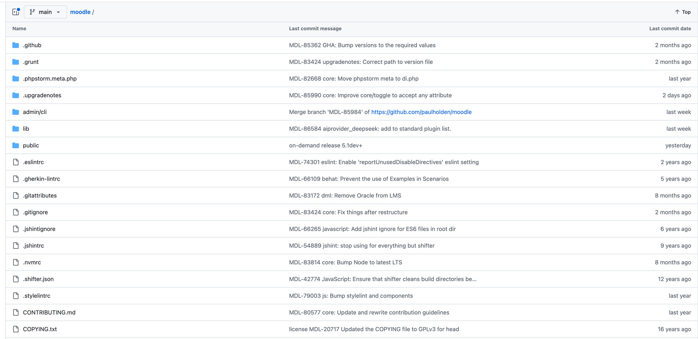698x339 pixels.
Task: Open commit on-demand release 5.1dev+
Action: [326, 146]
